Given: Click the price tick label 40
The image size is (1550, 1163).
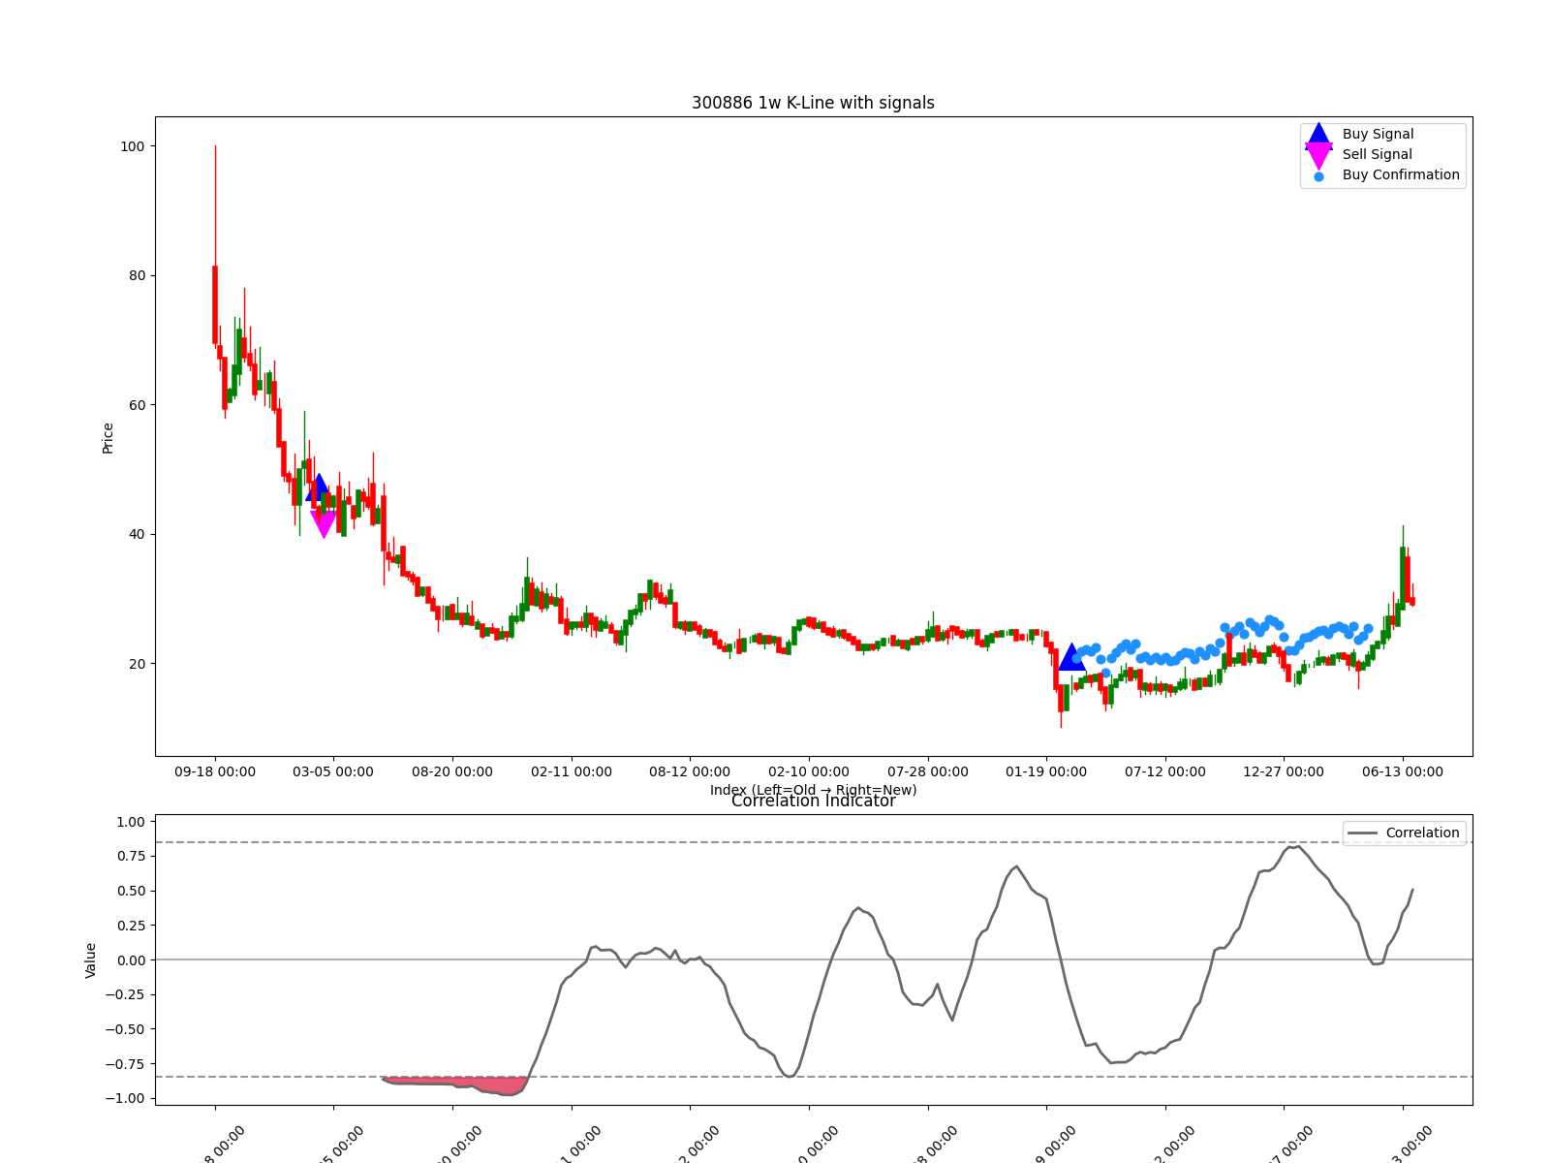Looking at the screenshot, I should (x=136, y=535).
